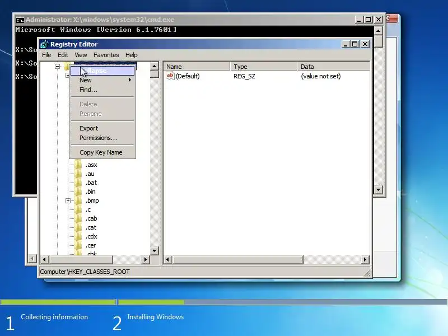The height and width of the screenshot is (336, 448).
Task: Click the Computer\HKEY_CLASSES_ROOT status bar path
Action: click(85, 272)
